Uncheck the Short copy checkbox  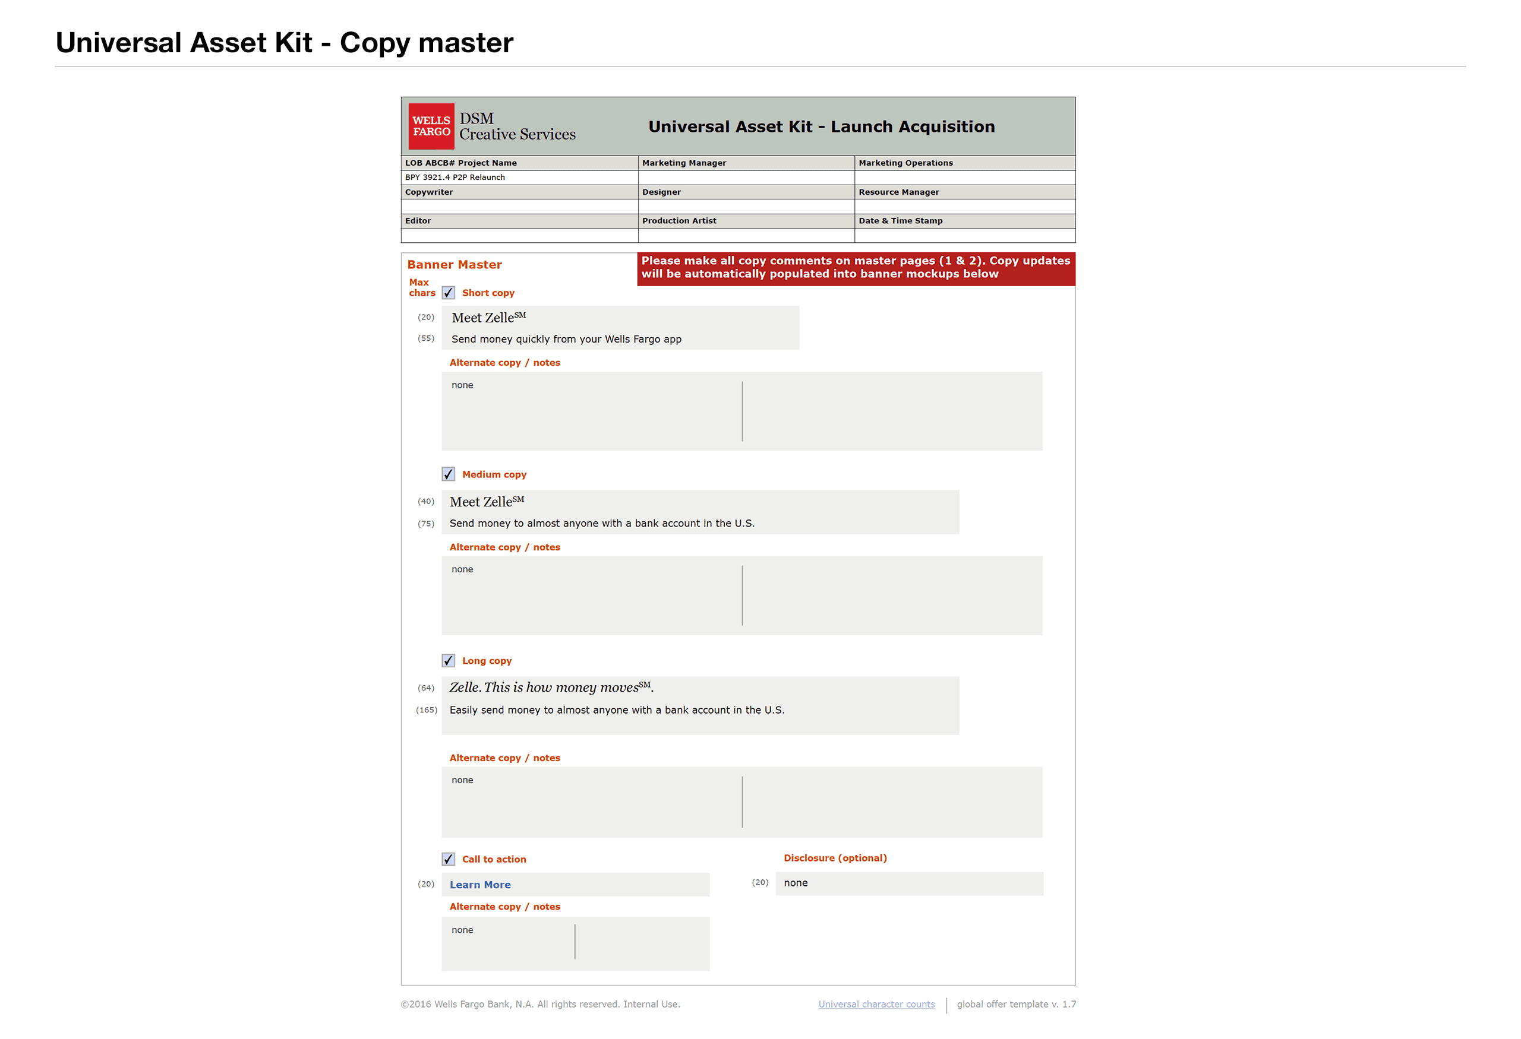pyautogui.click(x=449, y=293)
